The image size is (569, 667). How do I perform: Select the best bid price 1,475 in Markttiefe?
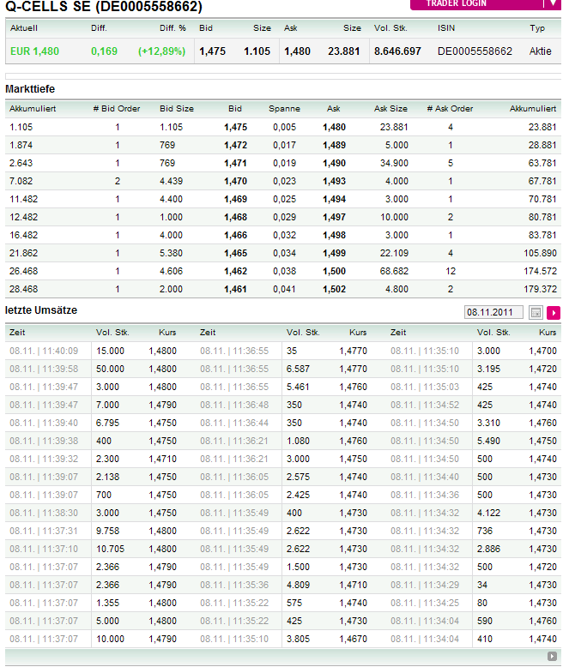(x=235, y=127)
